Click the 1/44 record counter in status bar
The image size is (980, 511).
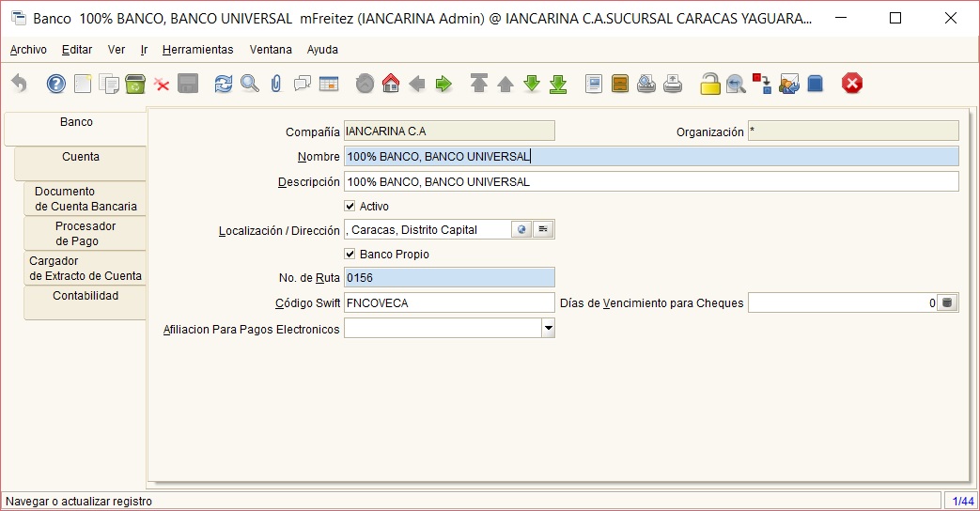pyautogui.click(x=962, y=501)
